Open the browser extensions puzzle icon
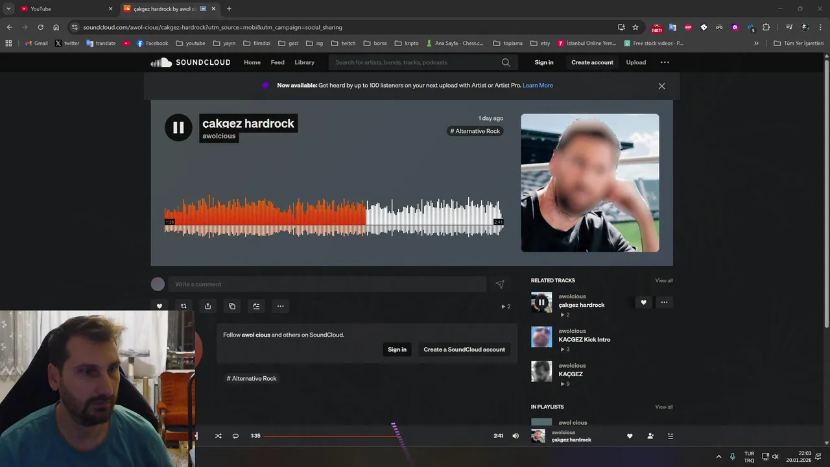Screen dimensions: 830x467 click(x=766, y=27)
